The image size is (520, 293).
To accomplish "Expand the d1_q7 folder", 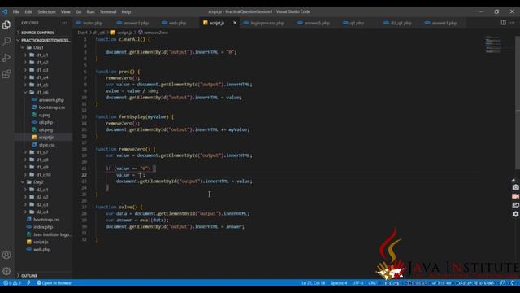I will pos(43,152).
